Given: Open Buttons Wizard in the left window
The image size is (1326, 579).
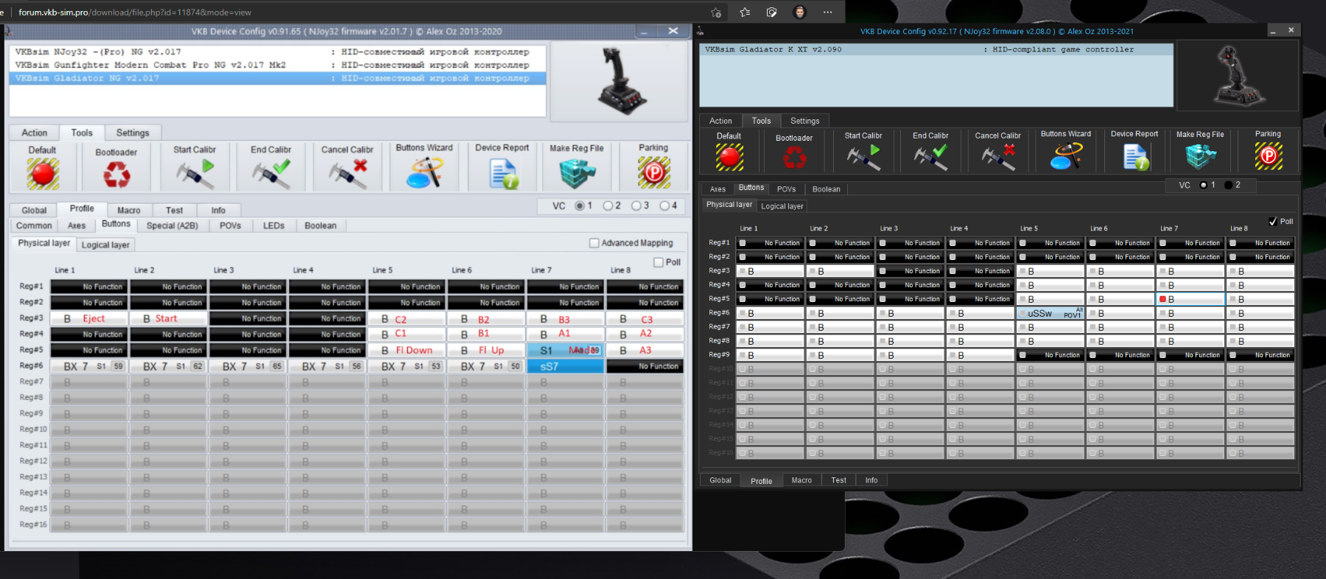Looking at the screenshot, I should (424, 173).
